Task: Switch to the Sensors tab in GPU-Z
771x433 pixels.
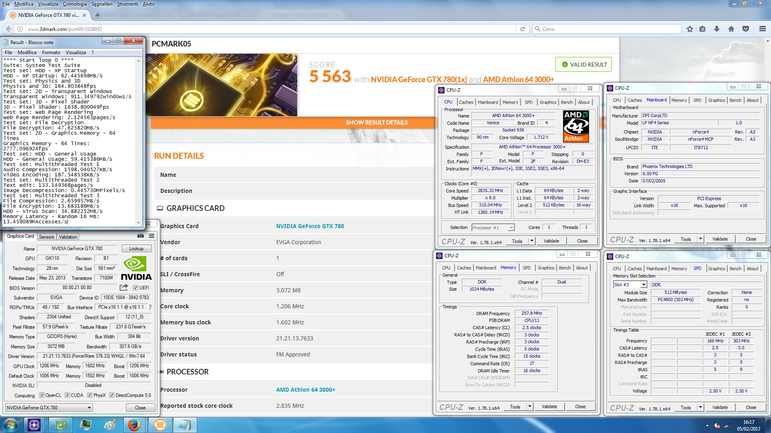Action: point(46,237)
